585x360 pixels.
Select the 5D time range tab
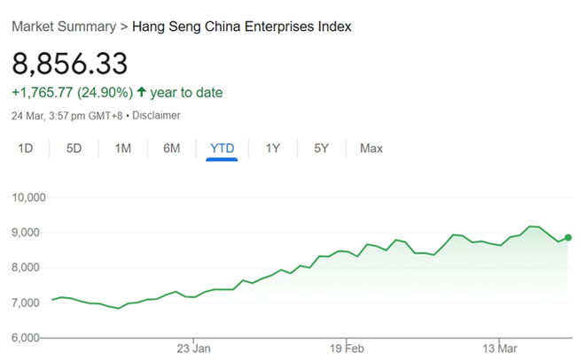pyautogui.click(x=74, y=149)
